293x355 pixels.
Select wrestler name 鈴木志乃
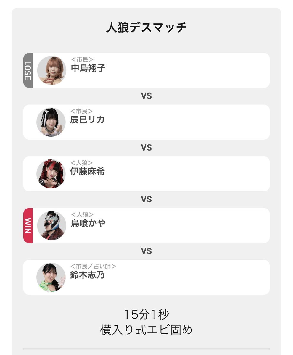(87, 275)
